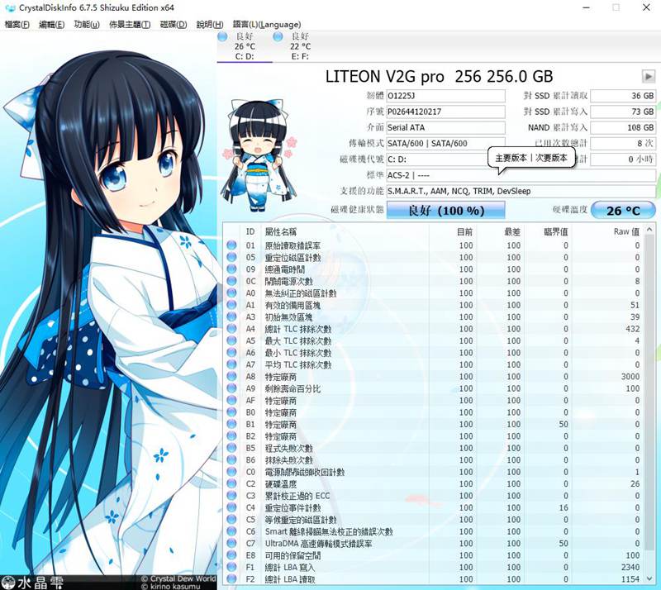The width and height of the screenshot is (661, 590).
Task: Click the firmware field O1225J
Action: 445,96
